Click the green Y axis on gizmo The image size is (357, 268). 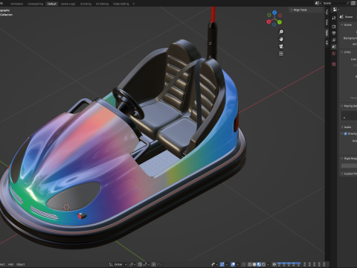point(280,22)
